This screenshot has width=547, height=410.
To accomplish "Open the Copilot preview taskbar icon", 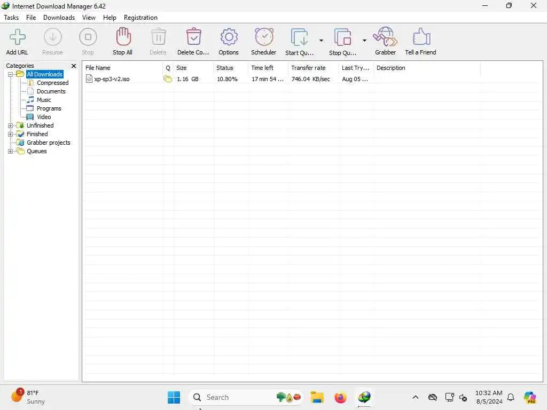I will coord(530,397).
